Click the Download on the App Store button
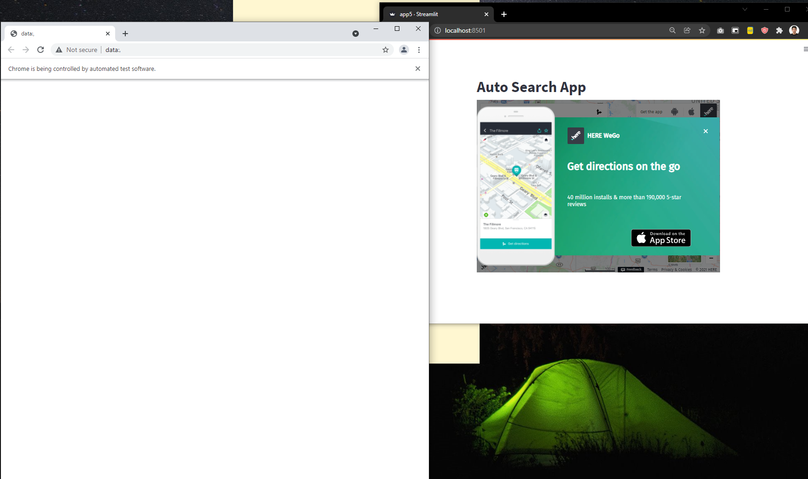This screenshot has height=479, width=808. [661, 238]
